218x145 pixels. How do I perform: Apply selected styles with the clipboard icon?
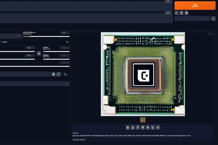[x=186, y=13]
